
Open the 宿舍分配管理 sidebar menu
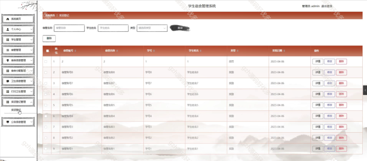18,71
